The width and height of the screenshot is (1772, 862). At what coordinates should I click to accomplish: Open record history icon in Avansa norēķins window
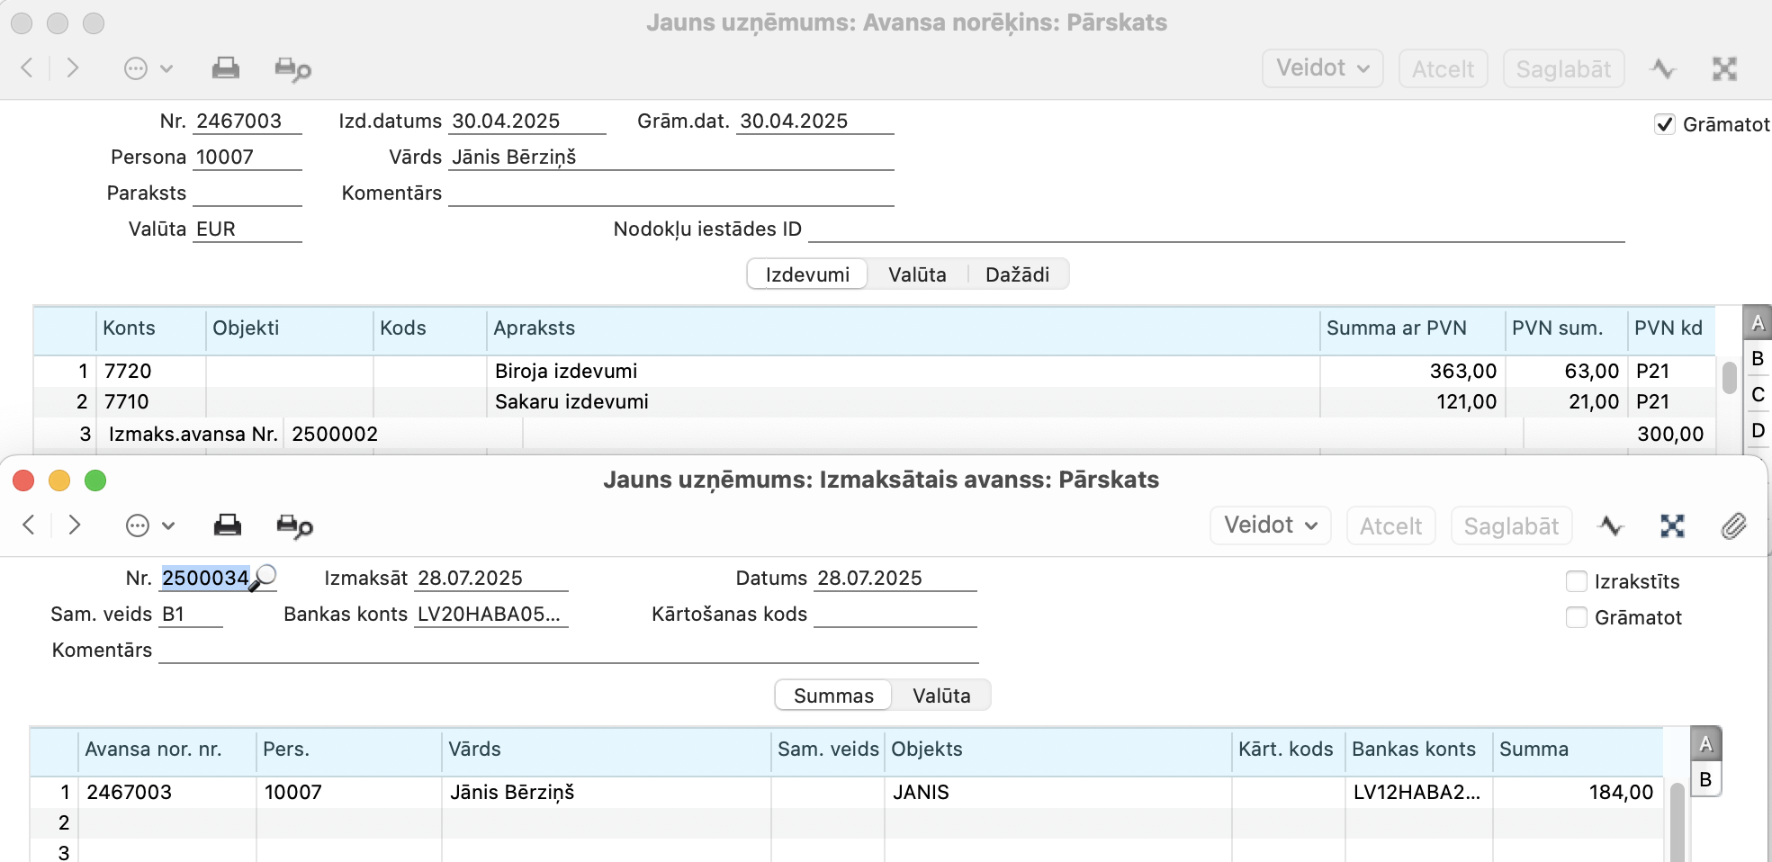point(1663,68)
